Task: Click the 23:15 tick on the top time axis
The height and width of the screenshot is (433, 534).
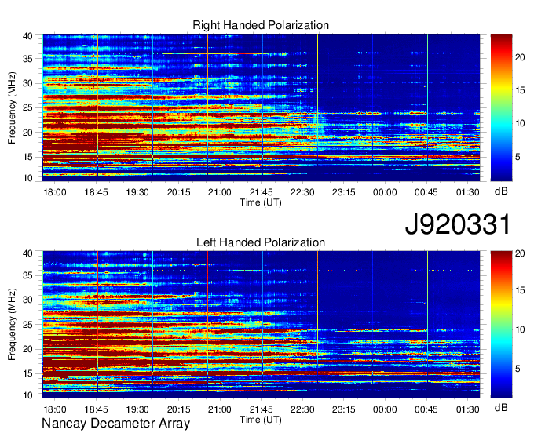Action: 344,192
